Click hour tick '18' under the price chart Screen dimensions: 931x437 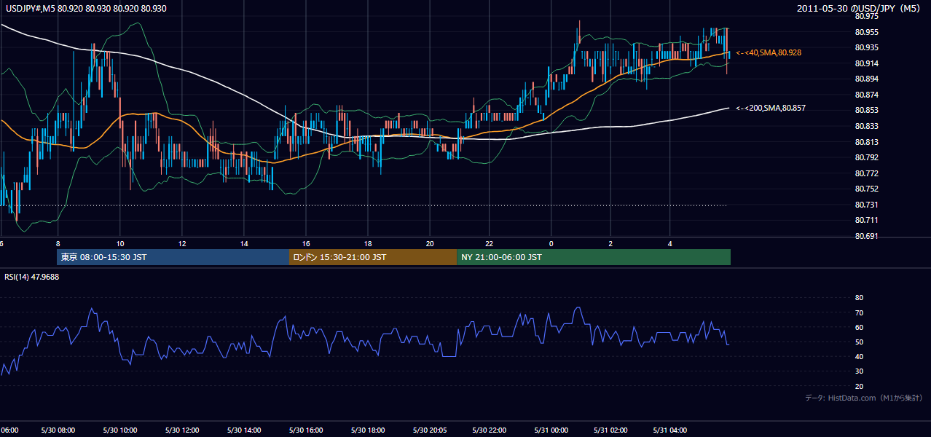368,243
